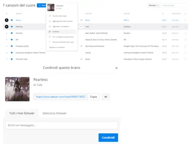Choose Ascolta subito dopo in the context menu
Screen dimensions: 189x144
[x=62, y=16]
